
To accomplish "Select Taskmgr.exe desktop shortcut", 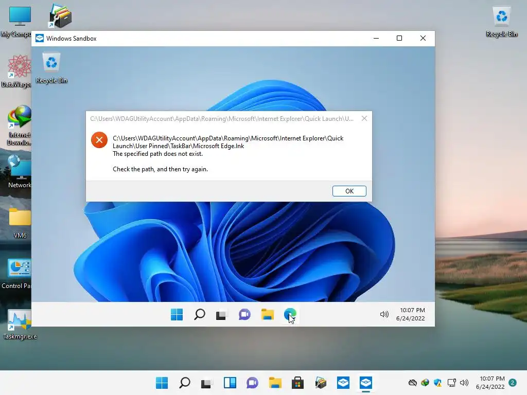I will click(x=20, y=325).
